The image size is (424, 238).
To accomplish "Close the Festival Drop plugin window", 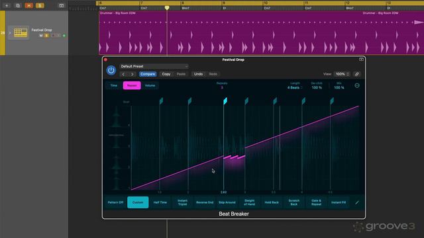I will click(106, 59).
